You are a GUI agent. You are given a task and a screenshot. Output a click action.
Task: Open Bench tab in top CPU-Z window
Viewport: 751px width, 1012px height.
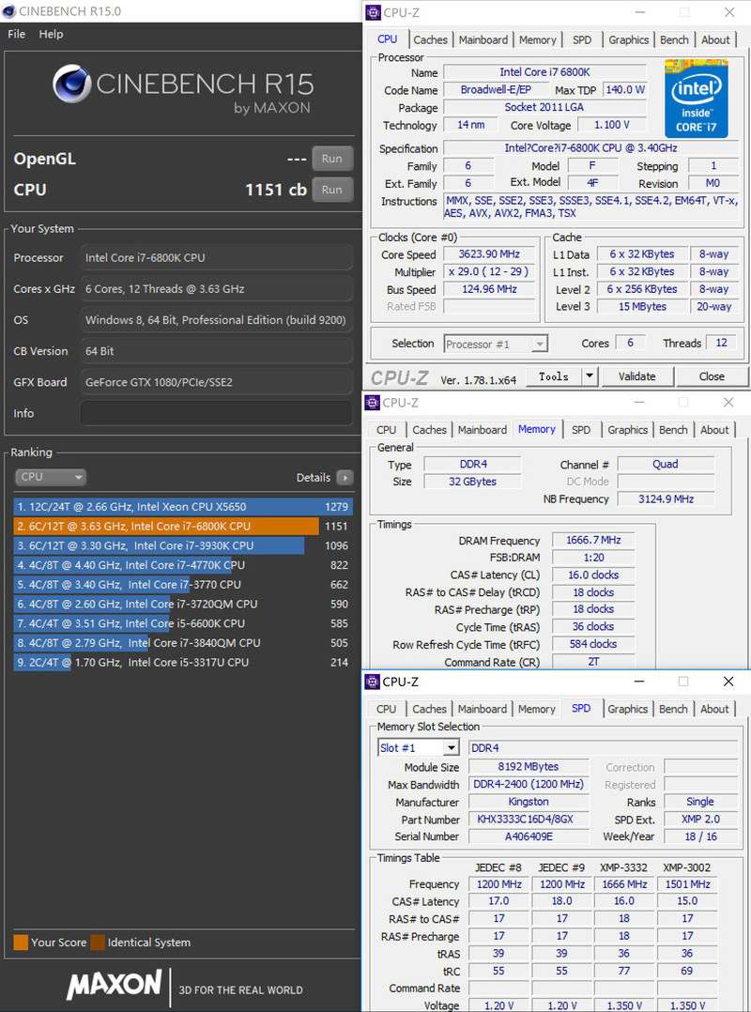tap(673, 39)
